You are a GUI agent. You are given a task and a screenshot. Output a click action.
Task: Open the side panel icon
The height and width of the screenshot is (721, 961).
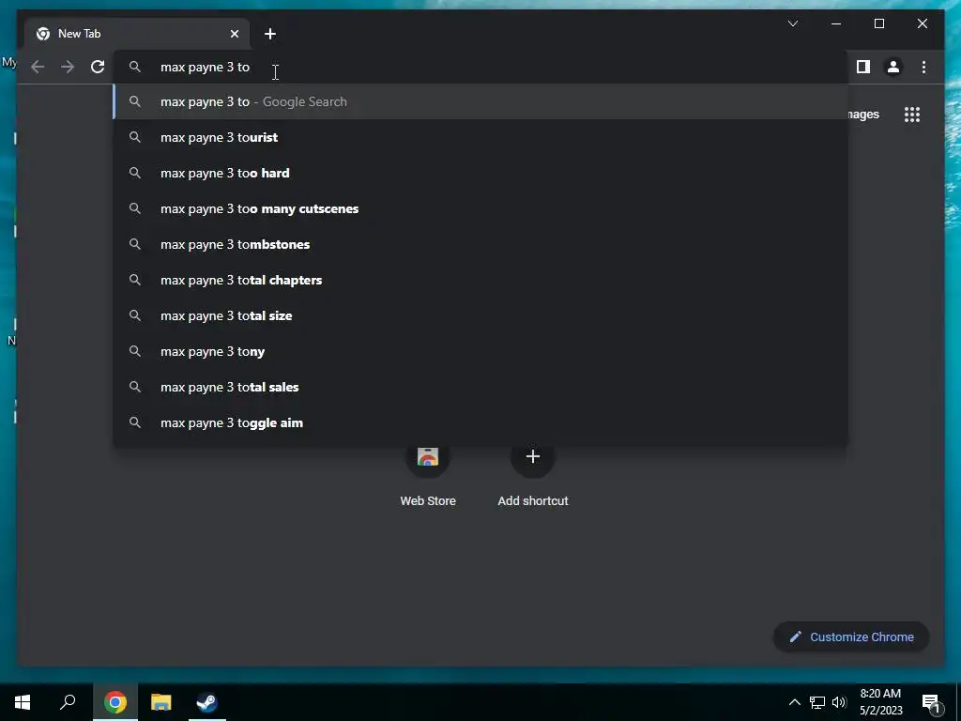tap(863, 67)
